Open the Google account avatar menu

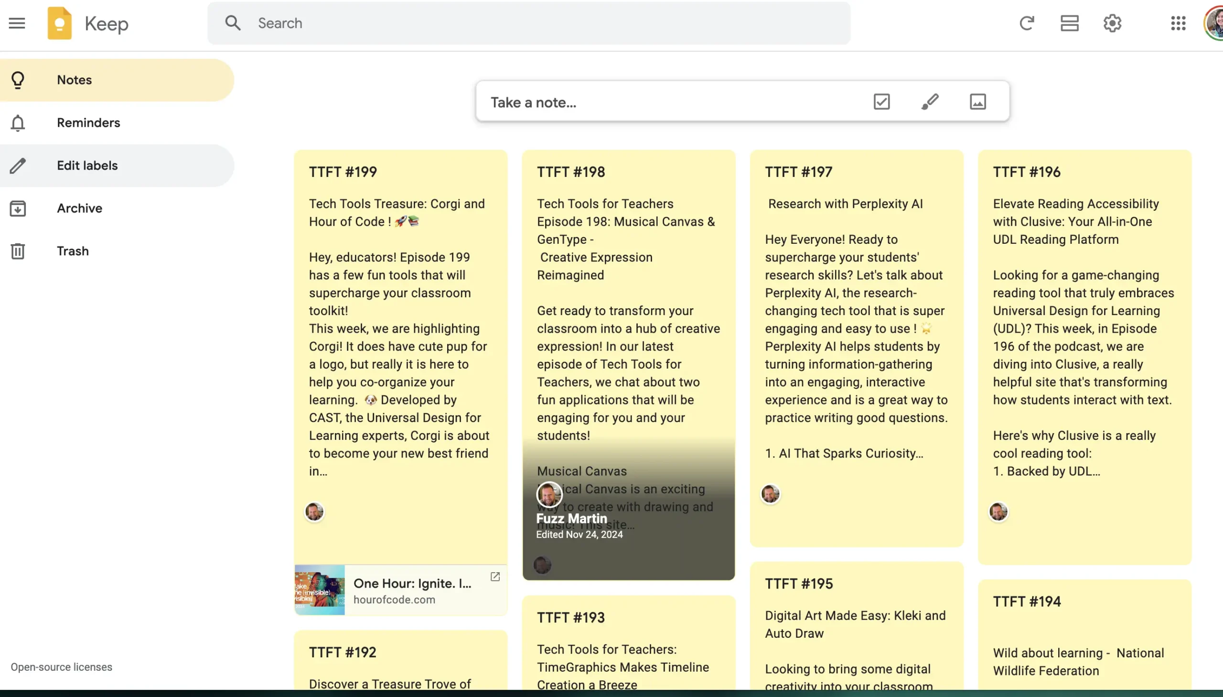1214,23
